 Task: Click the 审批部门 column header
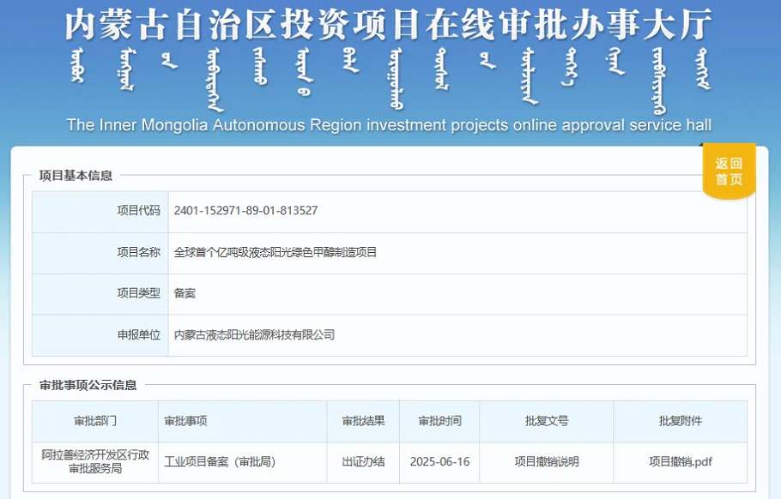coord(95,421)
